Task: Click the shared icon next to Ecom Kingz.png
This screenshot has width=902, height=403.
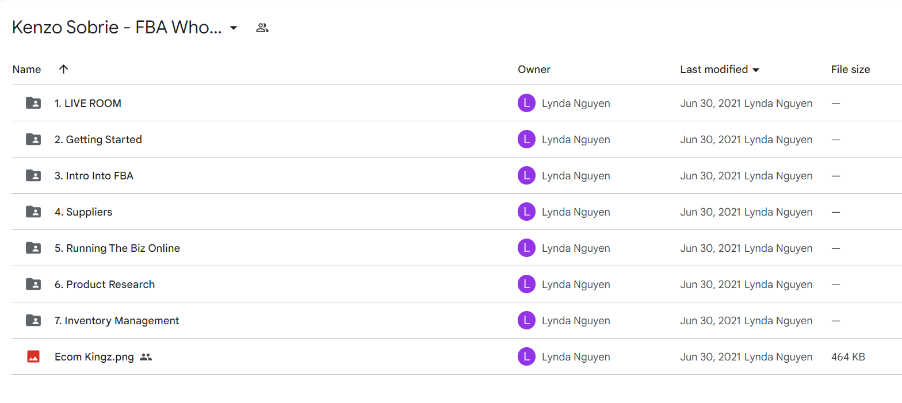Action: (146, 357)
